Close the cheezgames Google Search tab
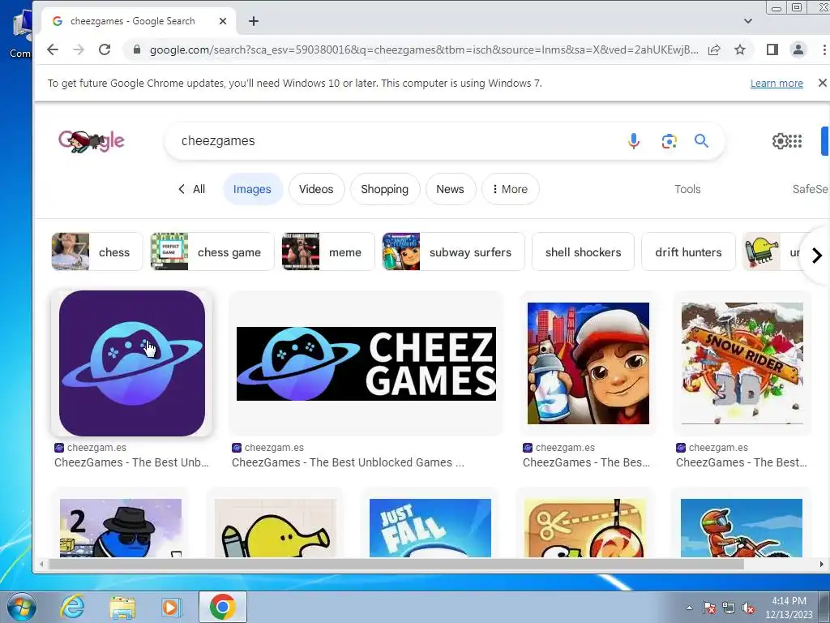Viewport: 830px width, 623px height. point(223,21)
